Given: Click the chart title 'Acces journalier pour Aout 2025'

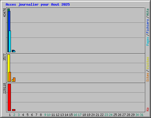Looking at the screenshot, I should [x=38, y=5].
